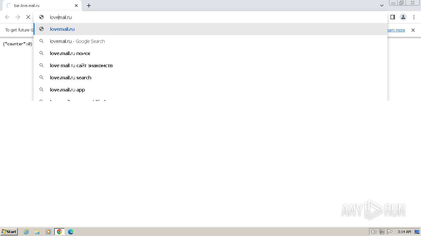The height and width of the screenshot is (236, 421).
Task: Click the address bar with lovemail.ru
Action: click(210, 17)
